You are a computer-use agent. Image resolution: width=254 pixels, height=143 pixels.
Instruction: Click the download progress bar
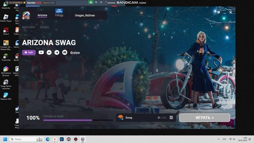click(78, 120)
